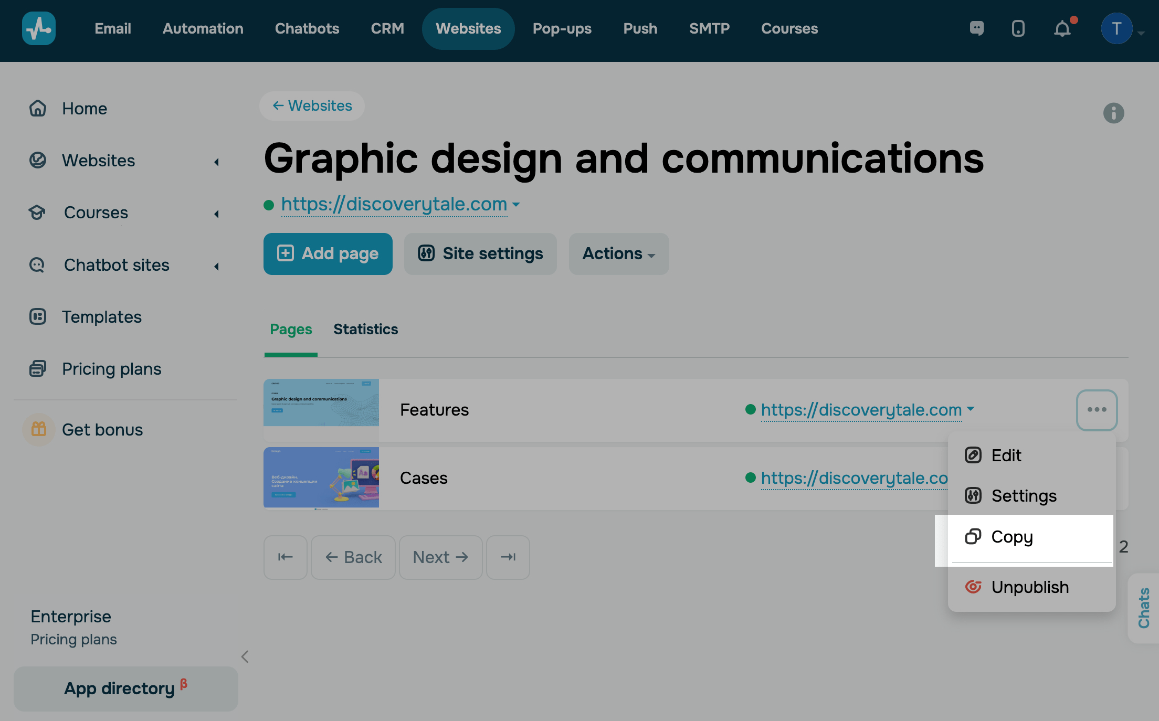Go back via the Websites breadcrumb link

point(312,105)
